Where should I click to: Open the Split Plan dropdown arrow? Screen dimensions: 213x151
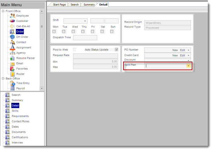(188, 66)
